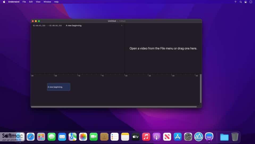Open the Messages app in the Dock
Screen dimensions: 255x144
click(52, 137)
